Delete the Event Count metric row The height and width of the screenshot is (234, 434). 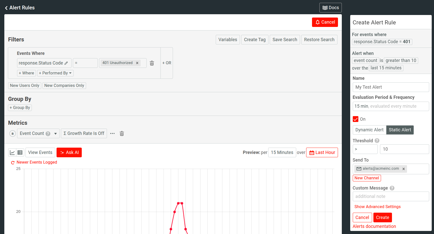point(122,133)
